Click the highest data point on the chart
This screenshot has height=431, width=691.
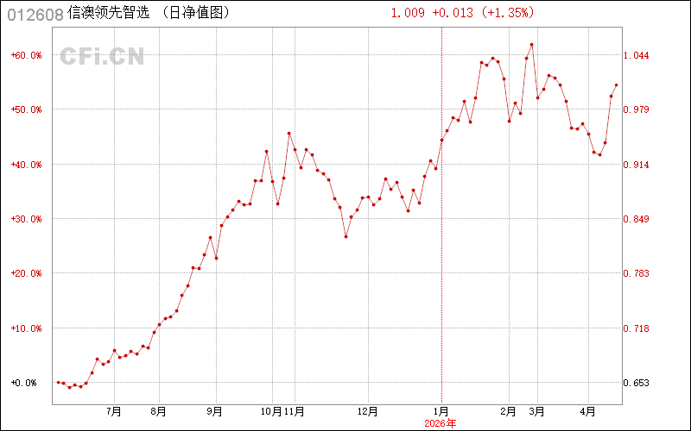[531, 45]
